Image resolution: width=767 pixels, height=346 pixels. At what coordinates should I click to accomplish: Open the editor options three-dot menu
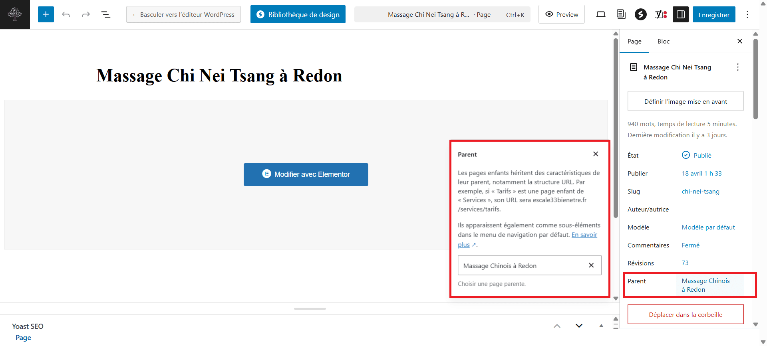[747, 15]
